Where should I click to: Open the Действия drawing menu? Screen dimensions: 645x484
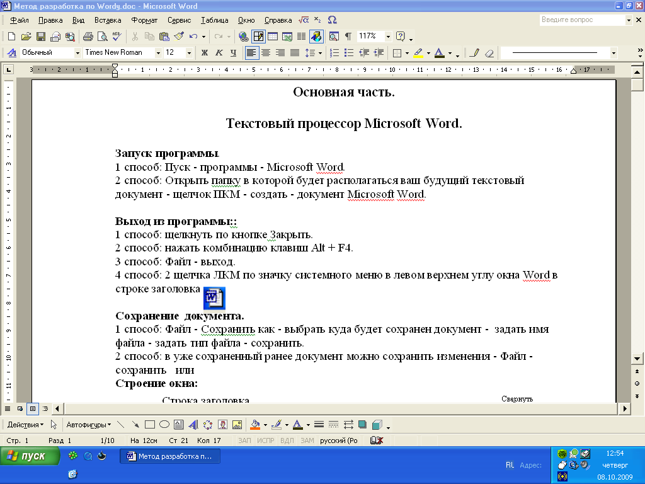(x=25, y=424)
